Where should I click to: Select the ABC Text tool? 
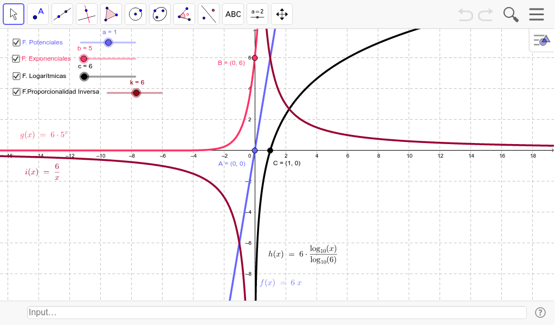pyautogui.click(x=233, y=14)
